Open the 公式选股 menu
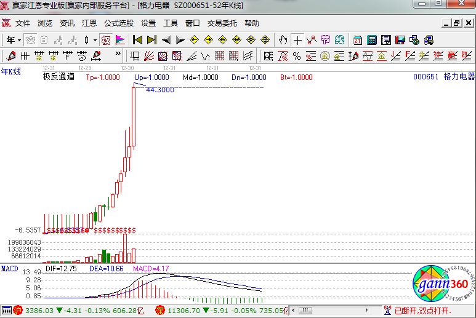Viewport: 476px width, 318px height. click(118, 23)
